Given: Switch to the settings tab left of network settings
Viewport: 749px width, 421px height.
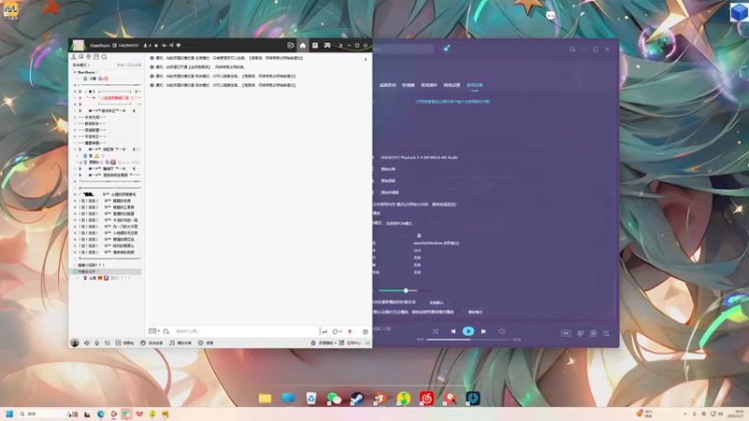Looking at the screenshot, I should 429,85.
